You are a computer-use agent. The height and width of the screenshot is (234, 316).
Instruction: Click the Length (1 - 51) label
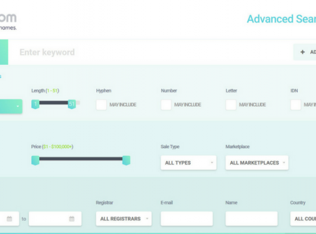(x=45, y=90)
